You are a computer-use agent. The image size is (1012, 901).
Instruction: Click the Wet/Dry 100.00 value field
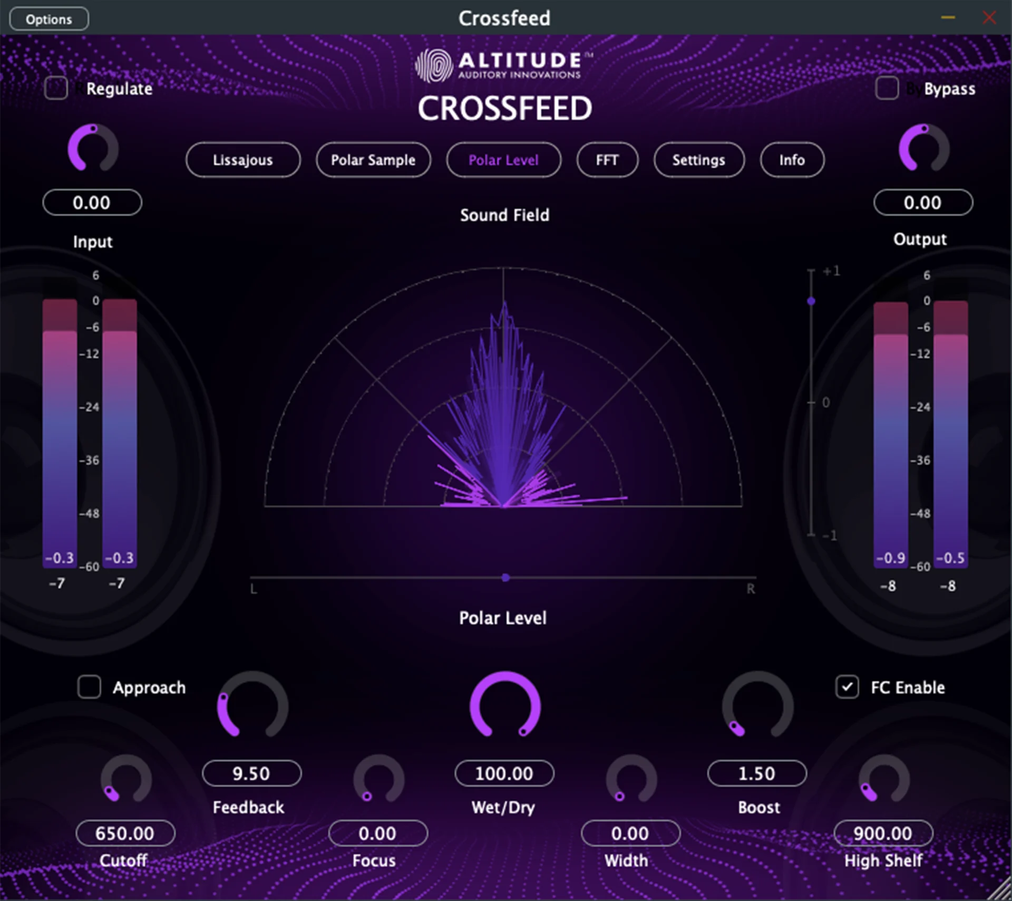pyautogui.click(x=504, y=773)
